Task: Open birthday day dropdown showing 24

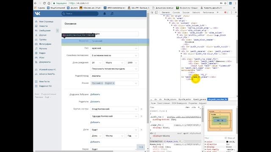Action: tap(97, 63)
